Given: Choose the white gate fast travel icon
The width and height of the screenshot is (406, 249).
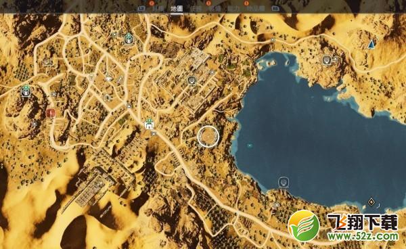Looking at the screenshot, I should [x=149, y=124].
